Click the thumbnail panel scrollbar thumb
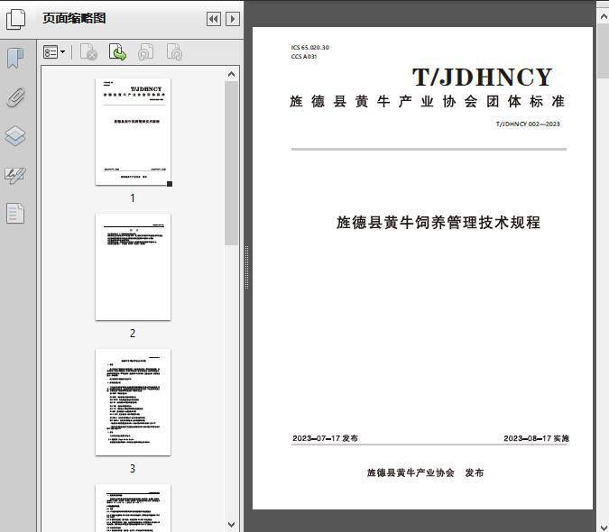This screenshot has height=532, width=609. [232, 163]
